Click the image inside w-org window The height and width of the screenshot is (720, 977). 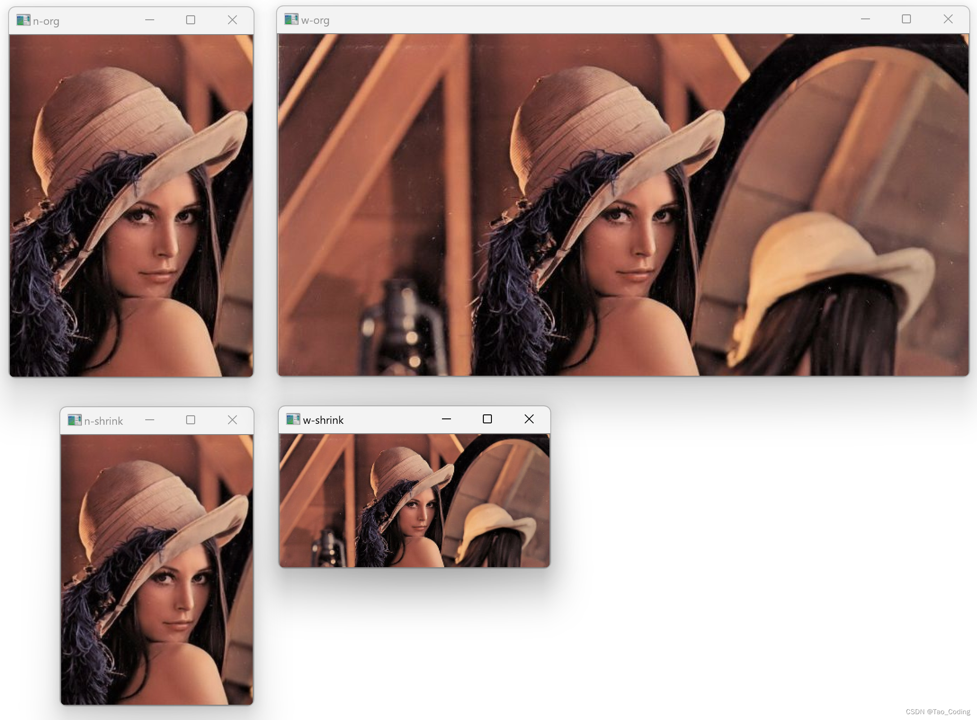[623, 205]
